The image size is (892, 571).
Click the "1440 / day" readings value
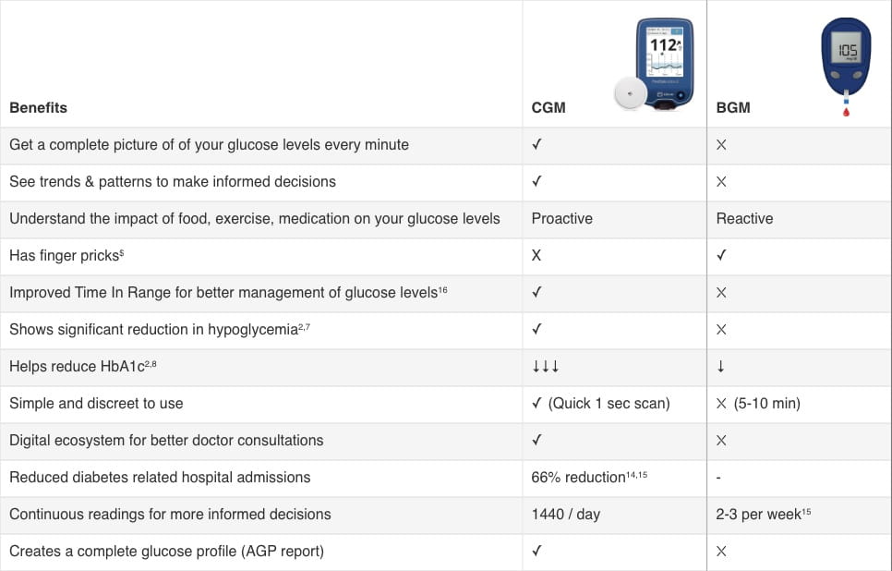[565, 514]
